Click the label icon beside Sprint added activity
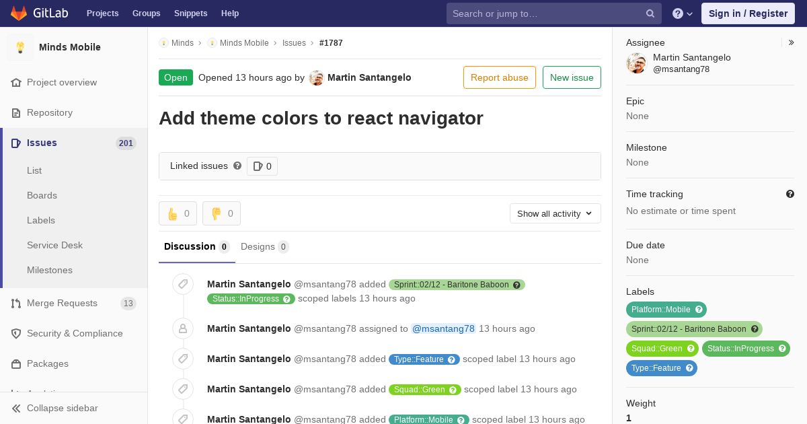This screenshot has height=424, width=807. pos(183,284)
